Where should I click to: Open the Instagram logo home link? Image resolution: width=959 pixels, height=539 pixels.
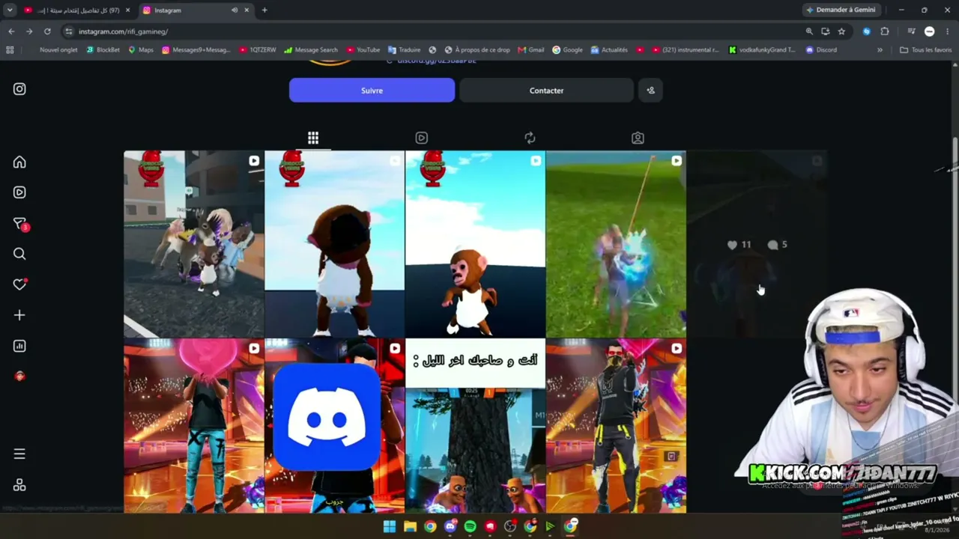[19, 89]
